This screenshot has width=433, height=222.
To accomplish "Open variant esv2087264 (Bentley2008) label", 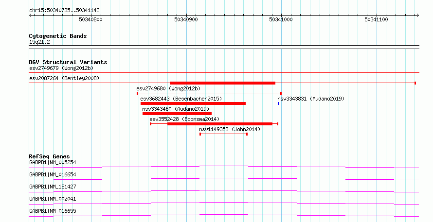I will [64, 78].
